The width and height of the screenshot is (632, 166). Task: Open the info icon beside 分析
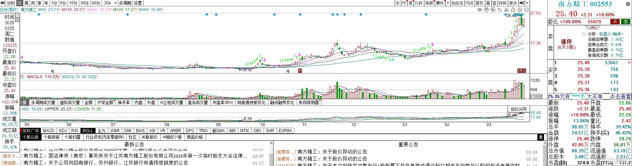click(584, 34)
